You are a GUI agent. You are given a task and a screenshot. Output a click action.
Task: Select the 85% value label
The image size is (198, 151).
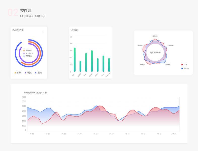[19, 73]
